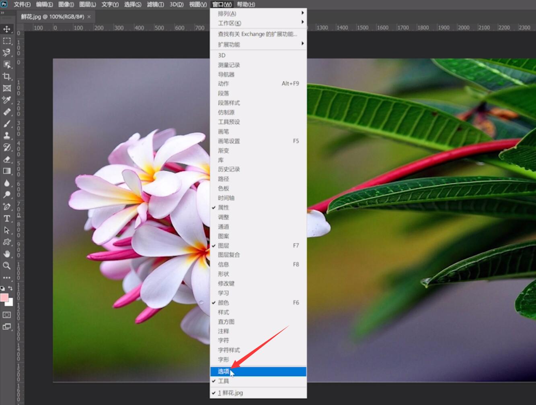This screenshot has height=405, width=536.
Task: Open the 图像(I) menu
Action: tap(66, 4)
